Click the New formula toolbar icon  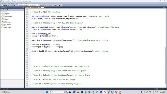(2, 5)
